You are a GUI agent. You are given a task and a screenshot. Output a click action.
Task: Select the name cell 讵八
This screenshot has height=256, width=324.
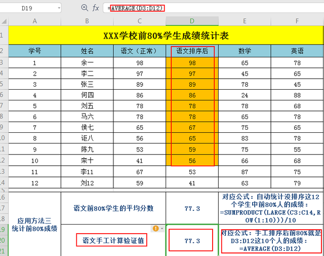tap(87, 138)
